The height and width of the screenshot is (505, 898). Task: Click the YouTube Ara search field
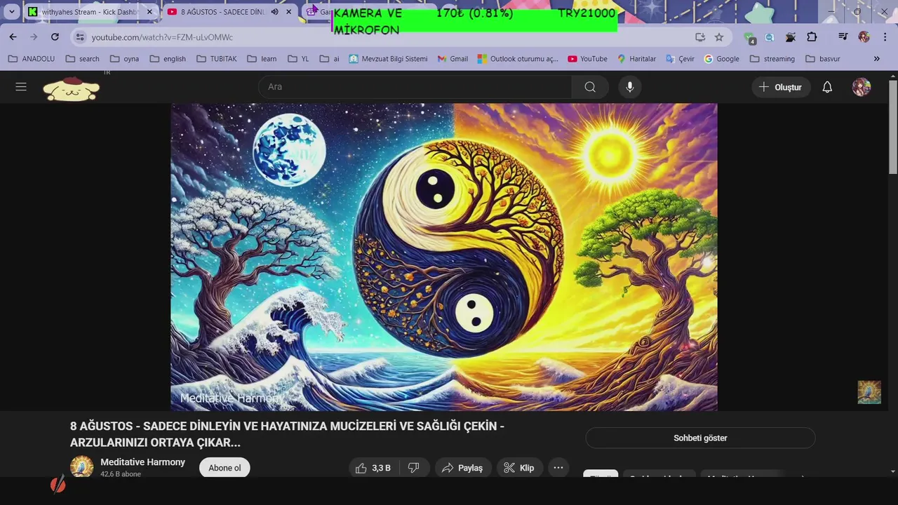pyautogui.click(x=415, y=87)
